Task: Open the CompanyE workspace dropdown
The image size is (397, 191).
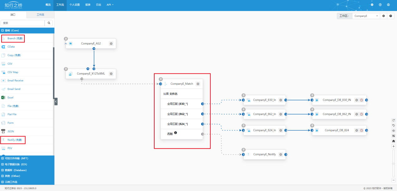Action: point(366,16)
